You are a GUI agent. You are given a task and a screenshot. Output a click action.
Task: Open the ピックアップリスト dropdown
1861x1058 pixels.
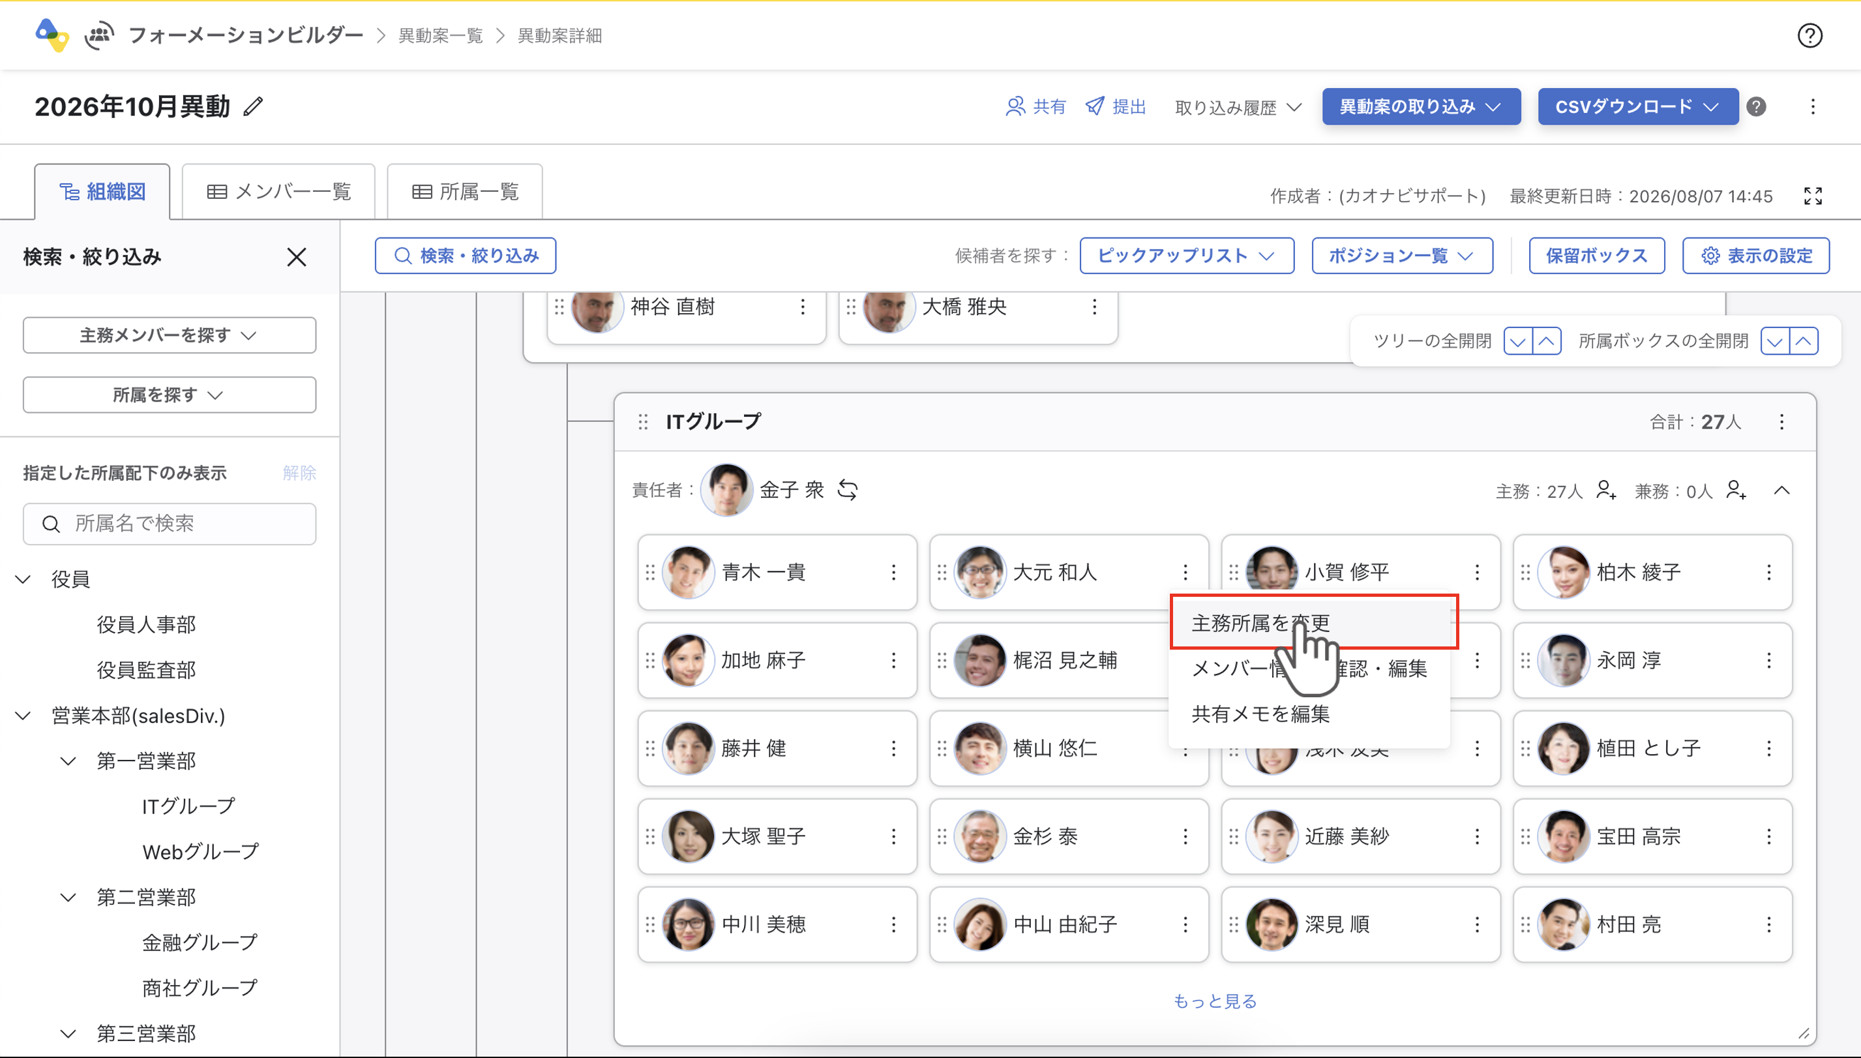coord(1187,256)
